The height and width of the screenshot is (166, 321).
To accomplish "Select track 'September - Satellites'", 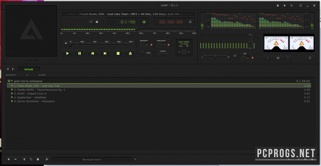I will point(159,97).
